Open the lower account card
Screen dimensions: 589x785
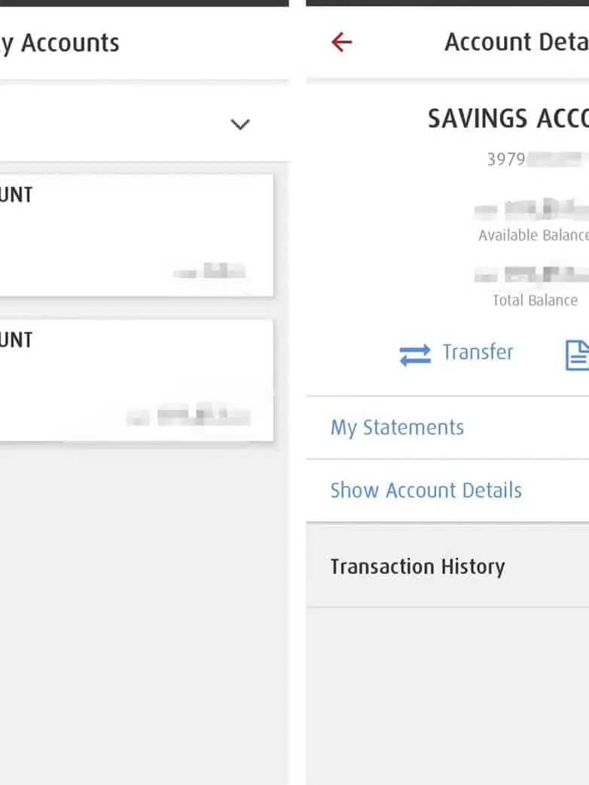(136, 380)
